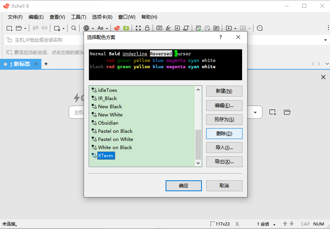The width and height of the screenshot is (330, 229).
Task: Click the toolbar overflow three dots
Action: click(x=328, y=28)
